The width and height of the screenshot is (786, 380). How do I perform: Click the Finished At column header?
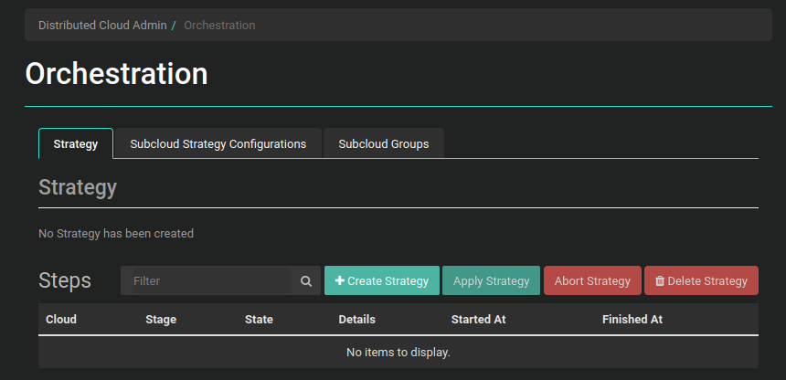[632, 320]
